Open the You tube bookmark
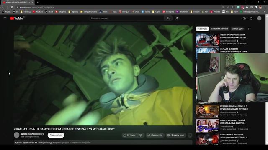Viewport: 268px width, 150px height. pos(38,12)
